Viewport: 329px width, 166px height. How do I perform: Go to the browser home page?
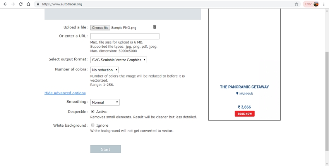click(28, 4)
